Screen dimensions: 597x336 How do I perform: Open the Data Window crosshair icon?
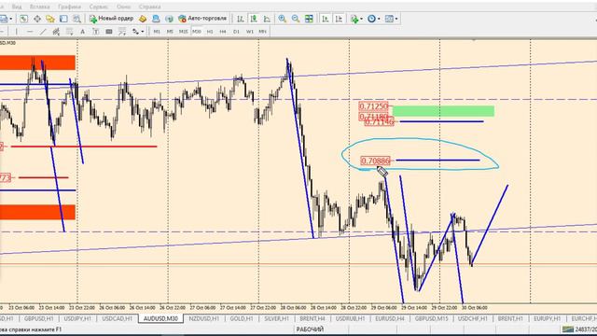(37, 19)
